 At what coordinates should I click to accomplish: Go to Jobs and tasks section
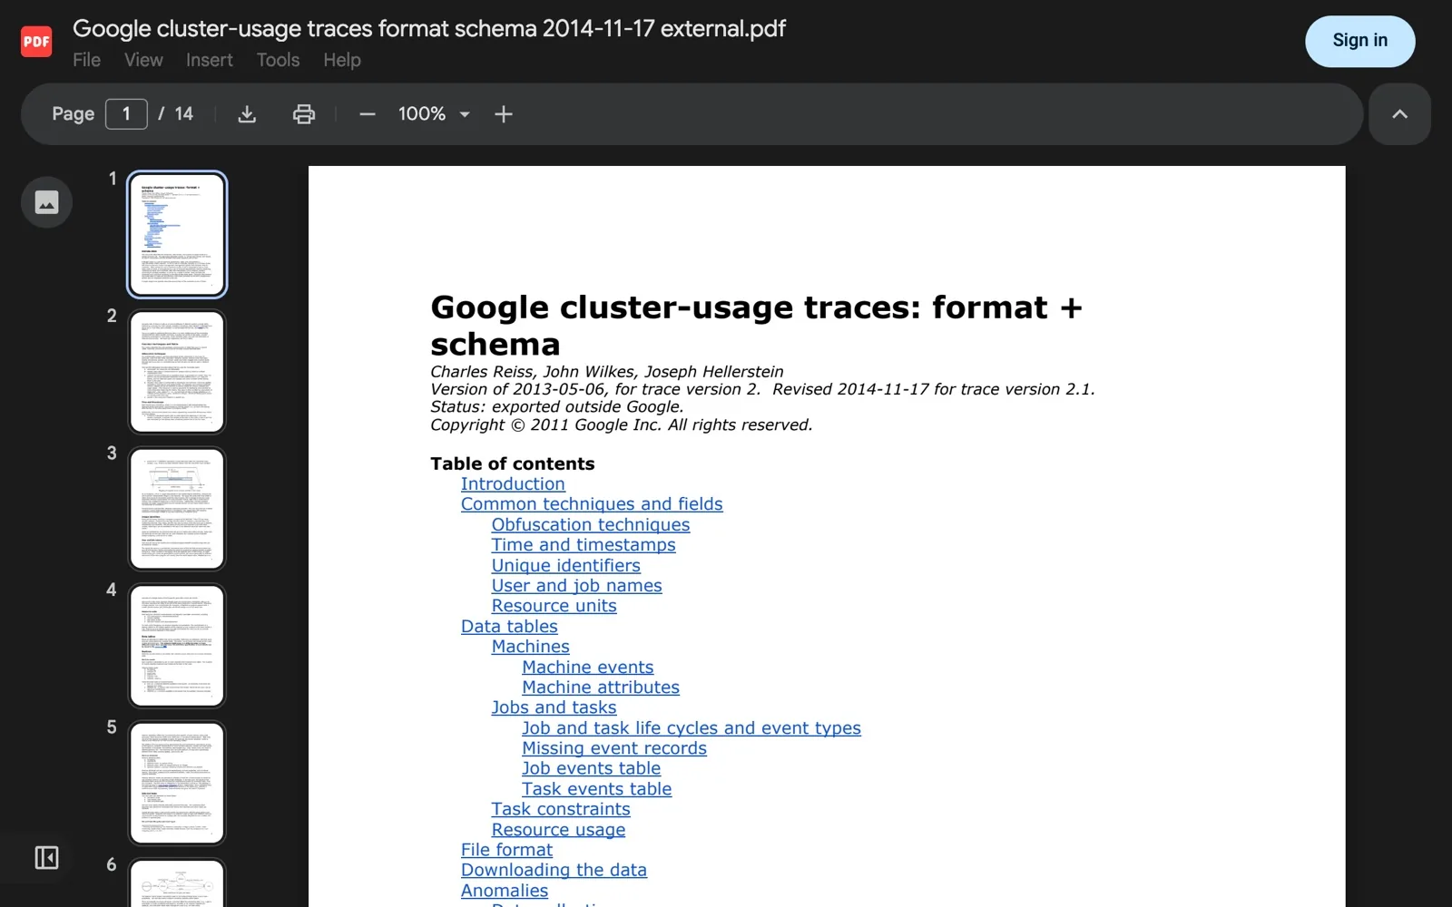point(554,707)
